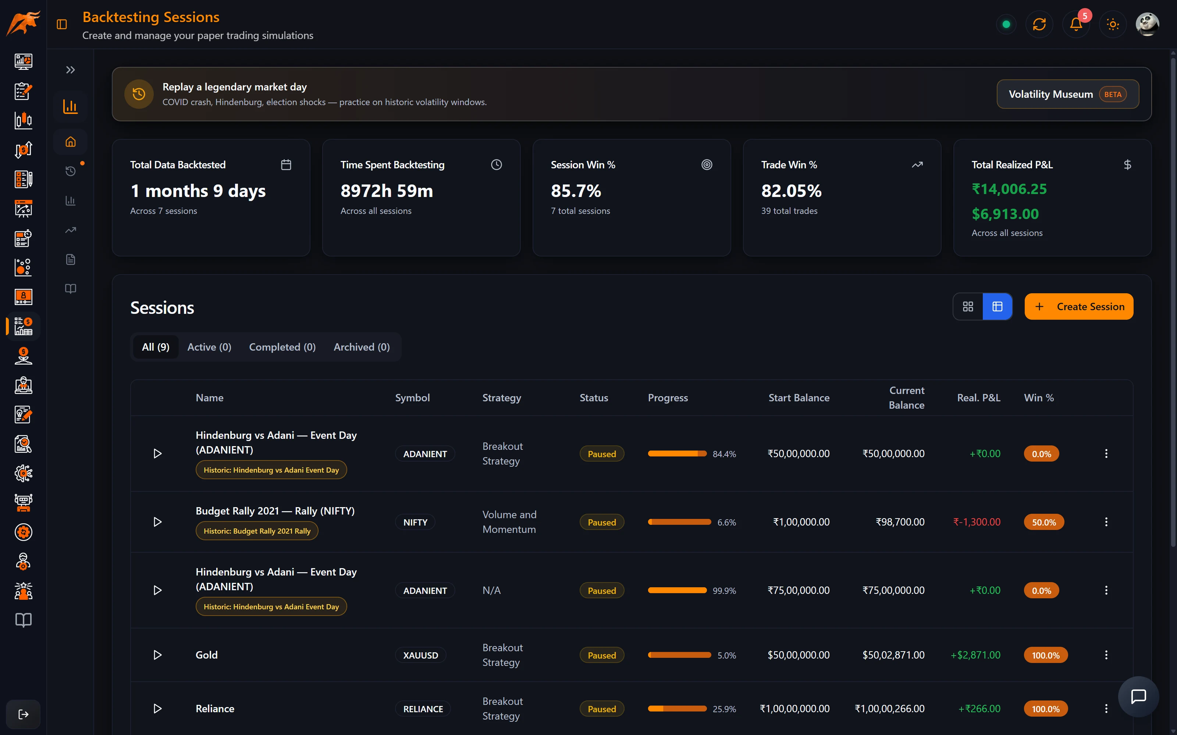Click the Gold session 5.0% progress bar
1177x735 pixels.
point(679,655)
